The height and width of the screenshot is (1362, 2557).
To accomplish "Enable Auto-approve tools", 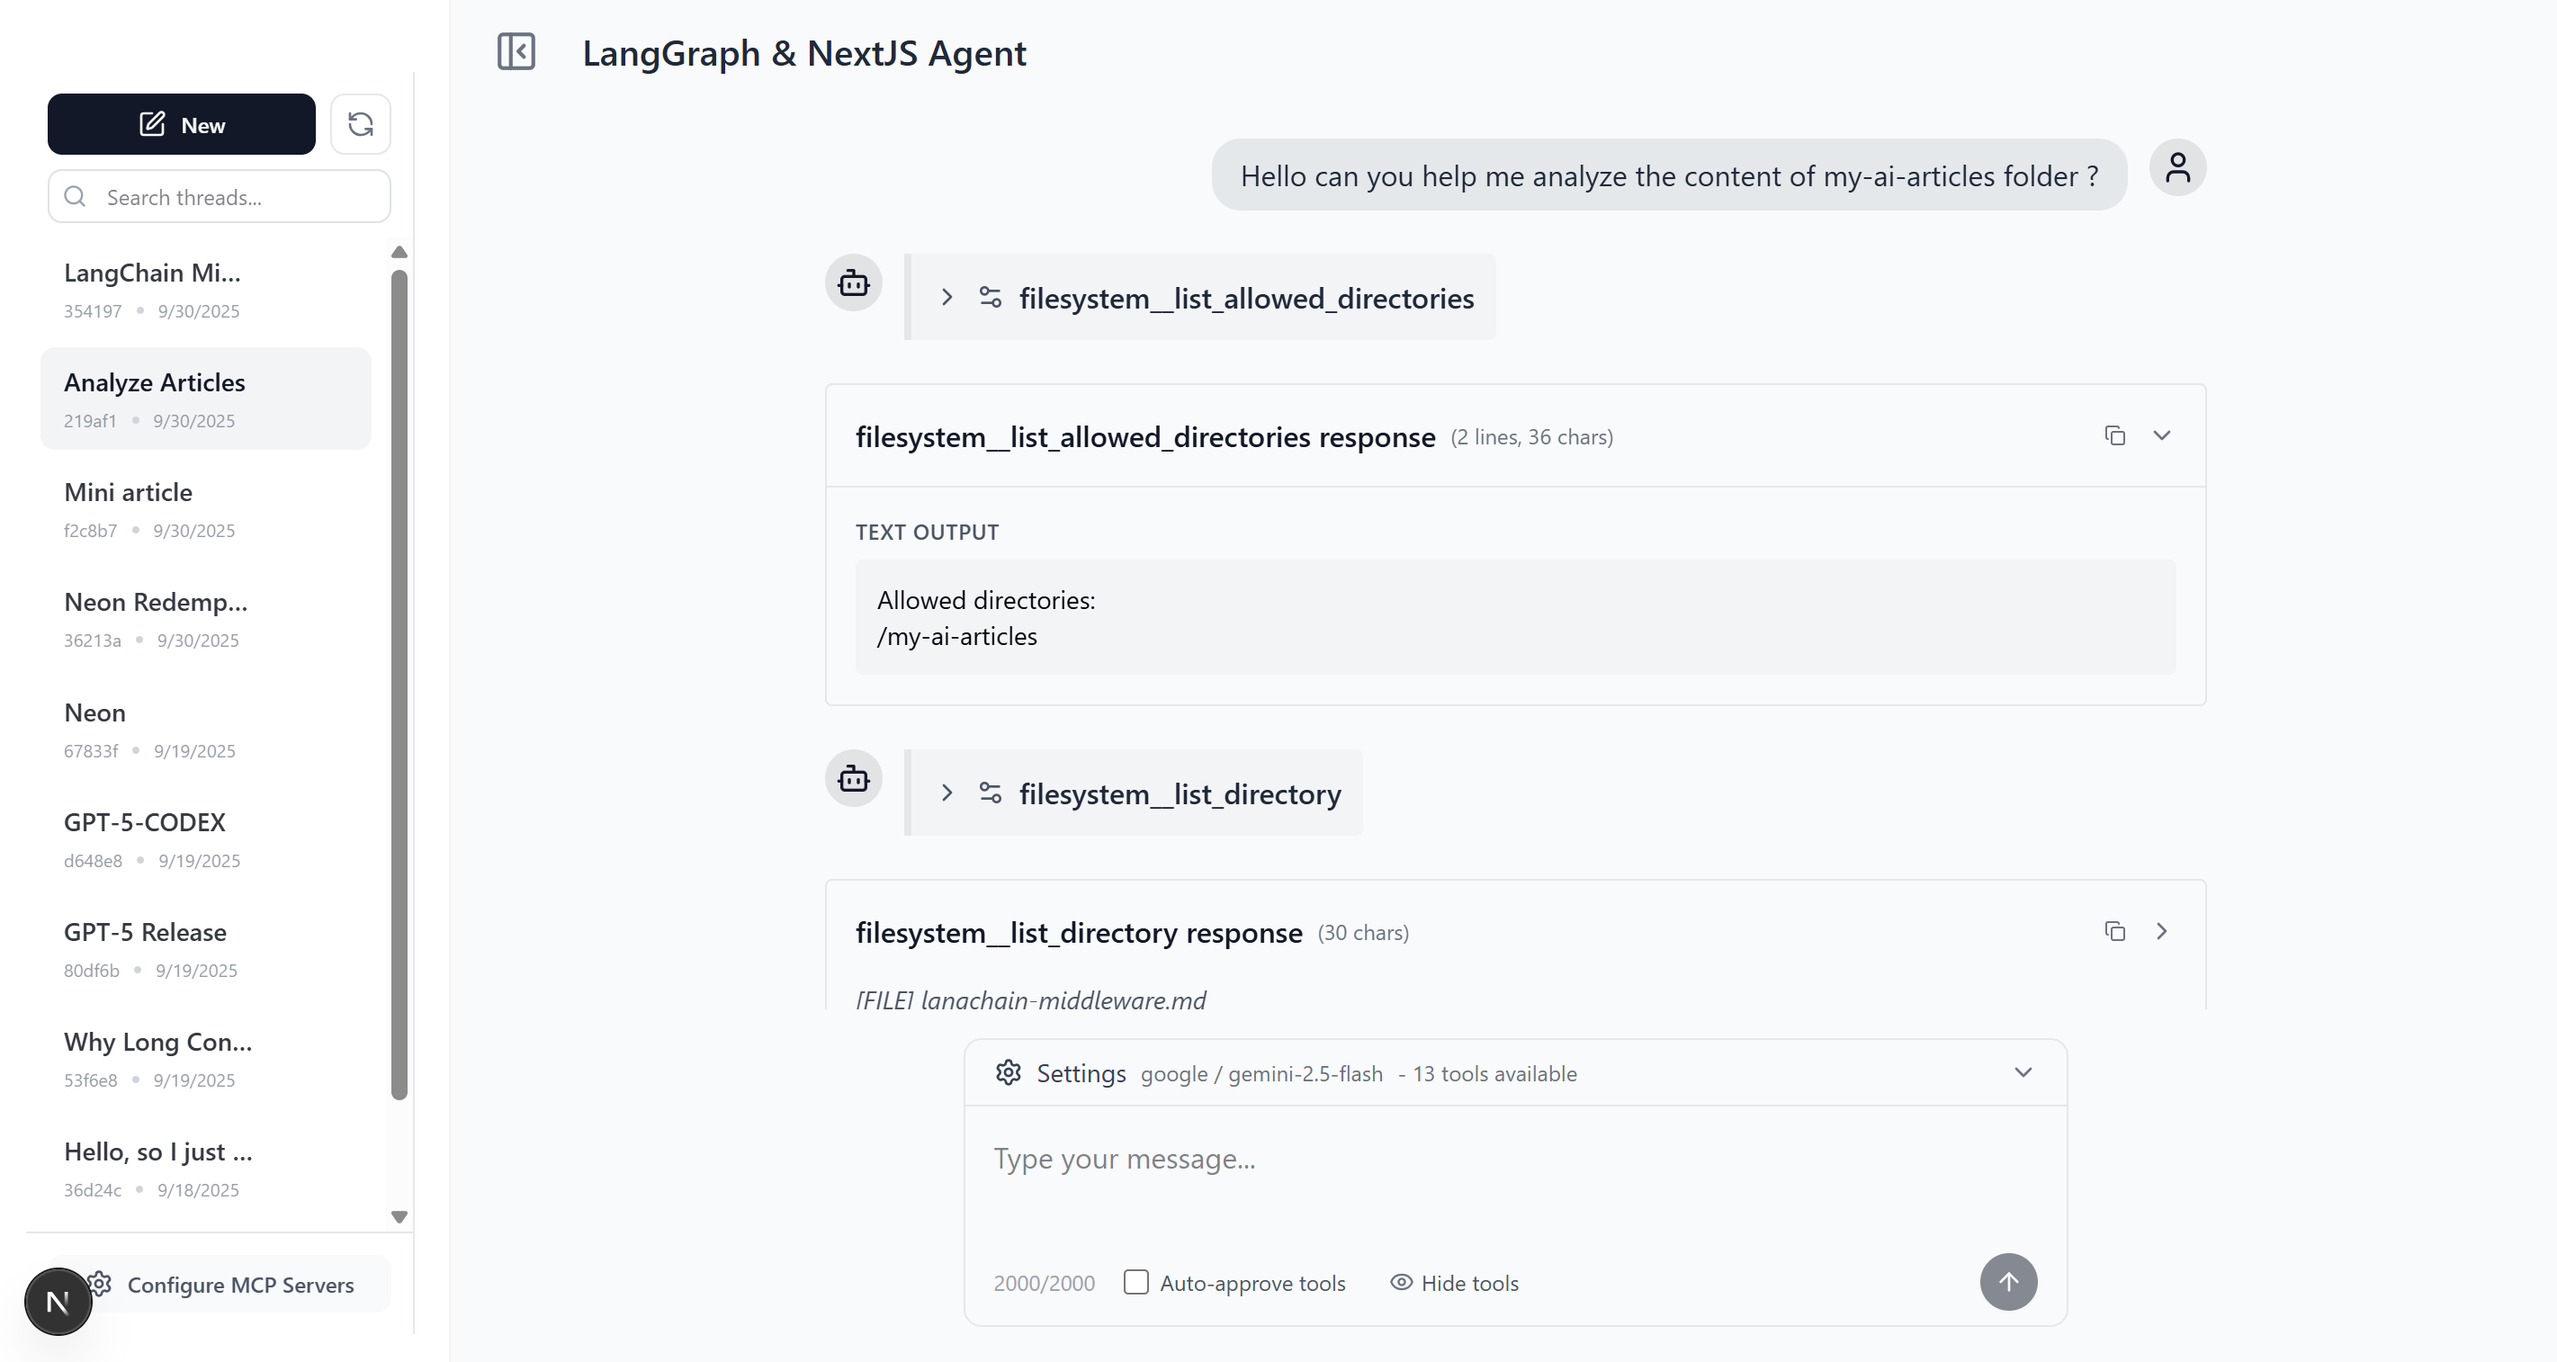I will click(x=1135, y=1282).
